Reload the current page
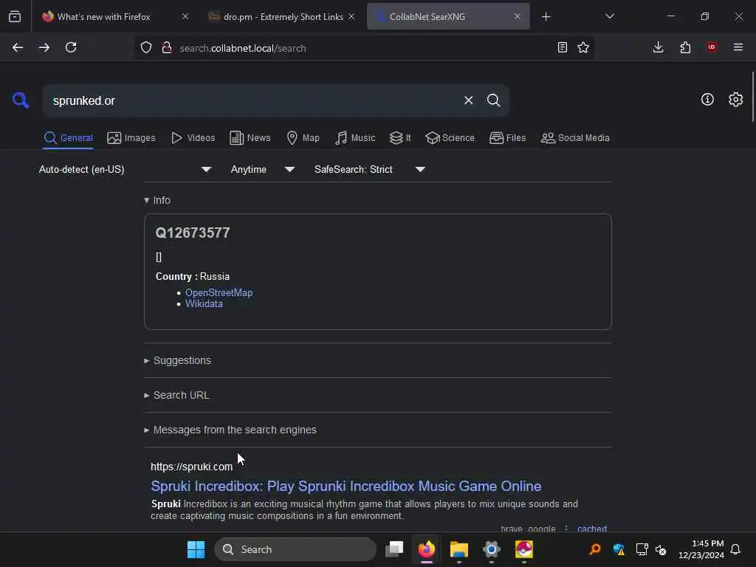This screenshot has height=567, width=756. pyautogui.click(x=71, y=47)
